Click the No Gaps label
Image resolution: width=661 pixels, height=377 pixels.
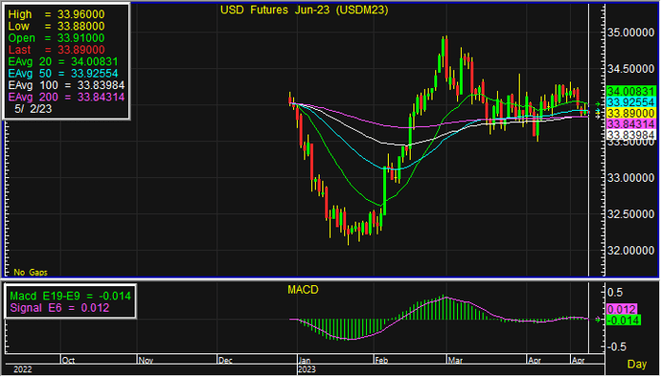[30, 272]
